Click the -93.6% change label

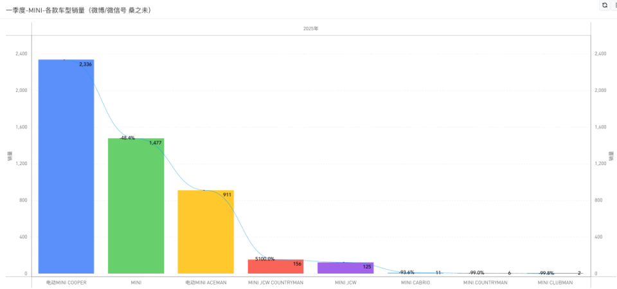click(x=406, y=272)
